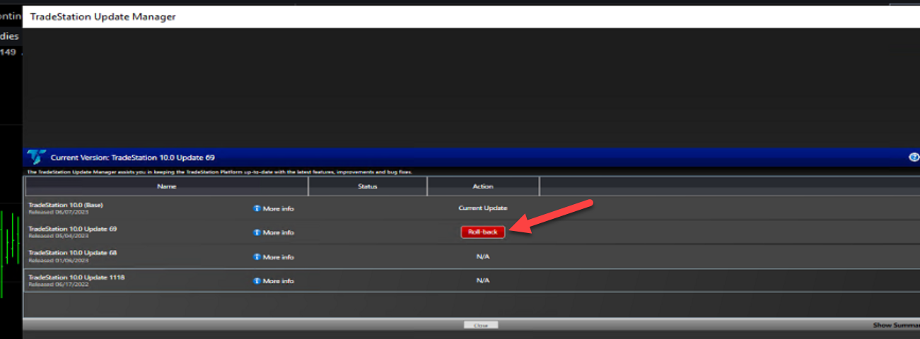The height and width of the screenshot is (339, 920).
Task: Click info icon for TradeStation 10.0 (Base)
Action: [x=257, y=208]
